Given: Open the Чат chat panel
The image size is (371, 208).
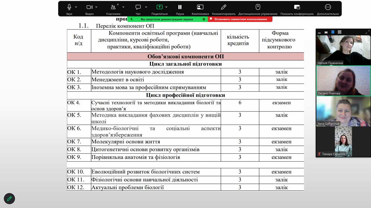Looking at the screenshot, I should (x=138, y=7).
